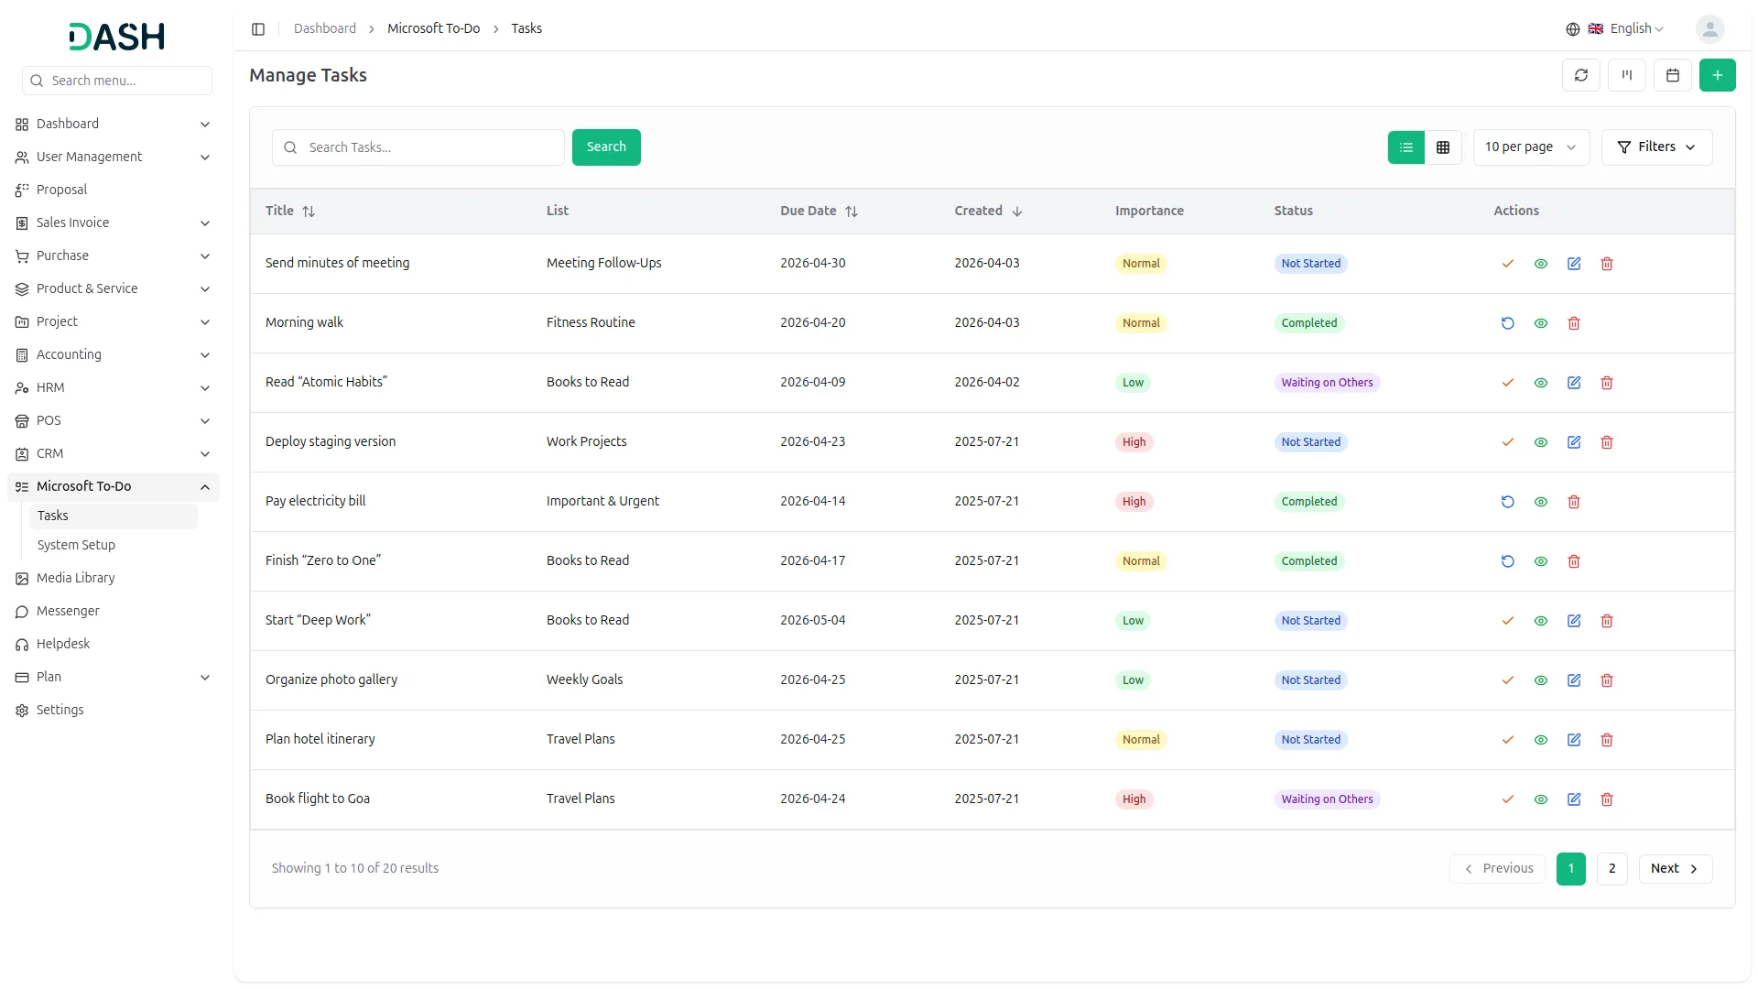View the 'Morning walk' task details
The height and width of the screenshot is (989, 1758).
(x=1540, y=323)
